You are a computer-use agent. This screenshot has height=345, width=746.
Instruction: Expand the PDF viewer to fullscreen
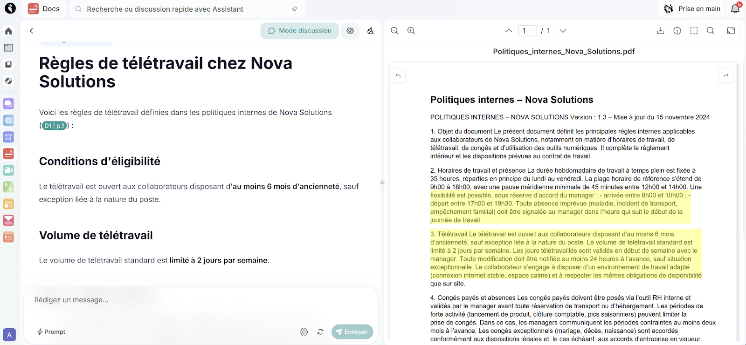click(731, 31)
